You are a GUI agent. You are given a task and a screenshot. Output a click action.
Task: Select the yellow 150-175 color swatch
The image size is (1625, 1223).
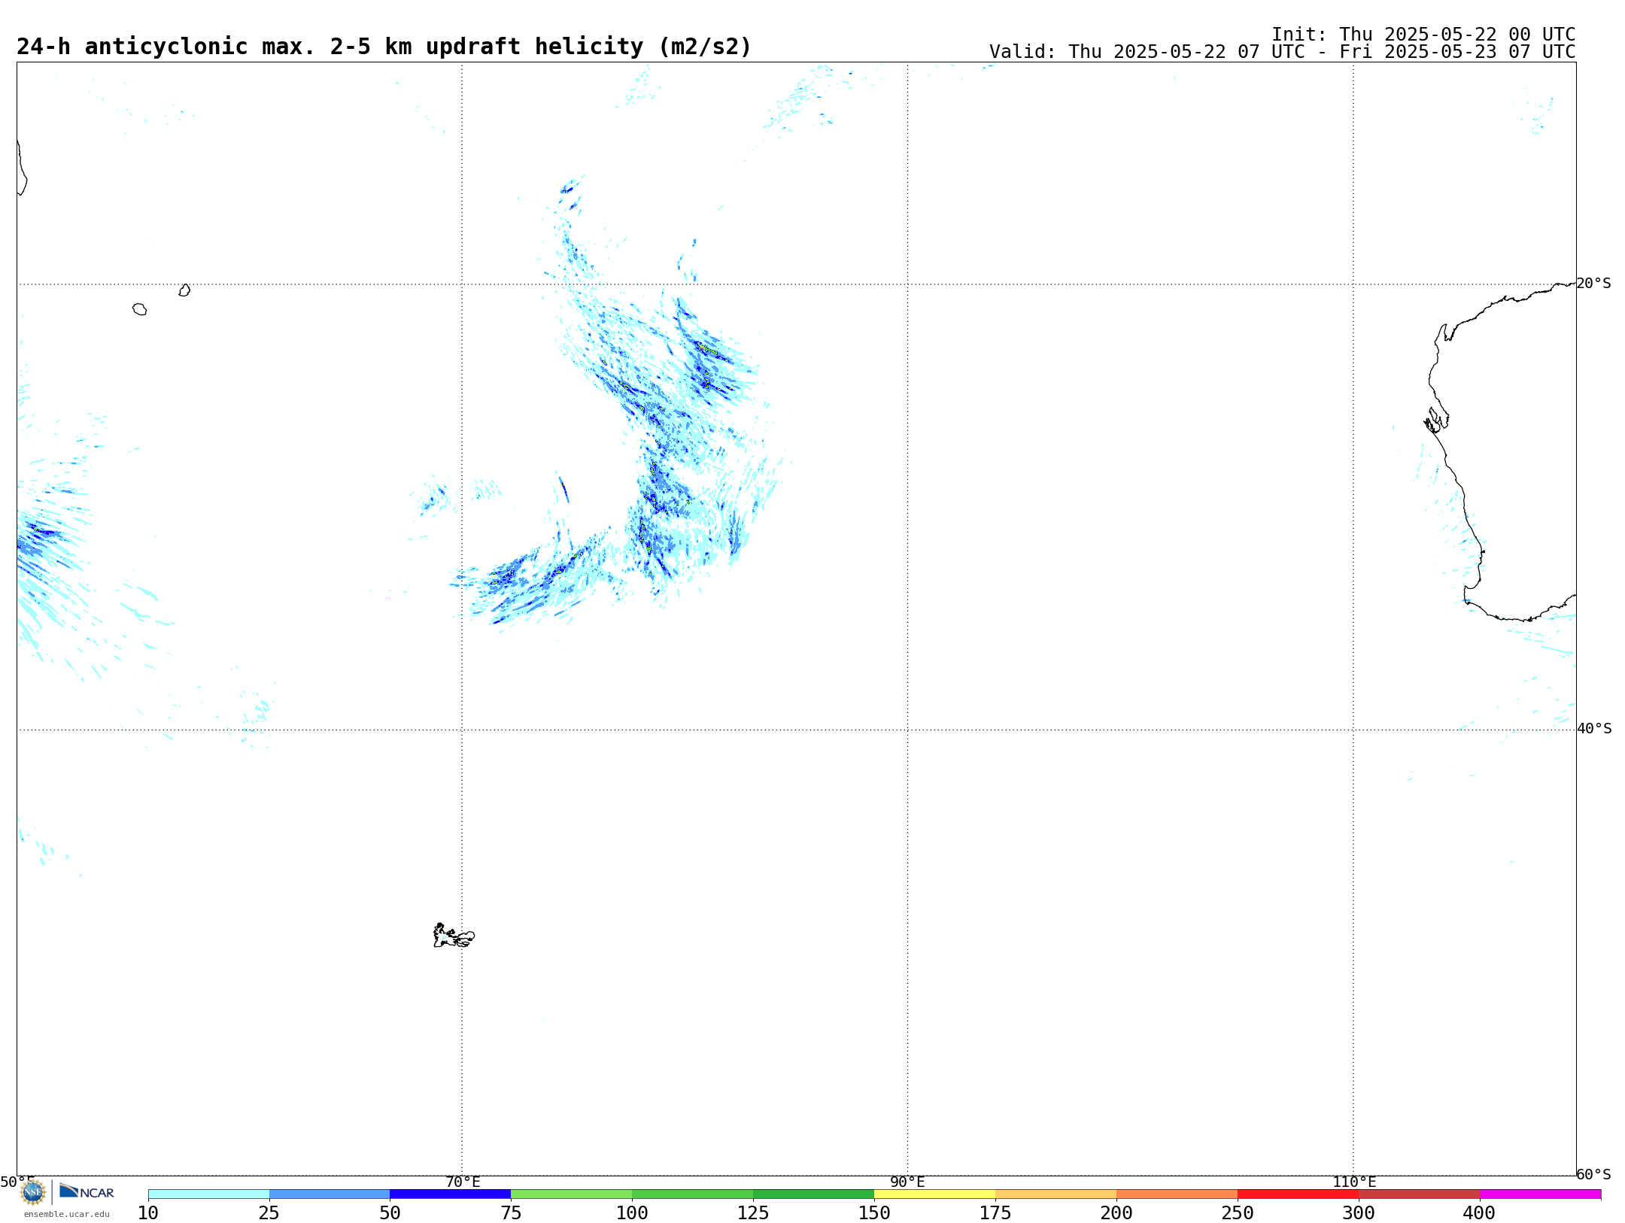pos(935,1194)
